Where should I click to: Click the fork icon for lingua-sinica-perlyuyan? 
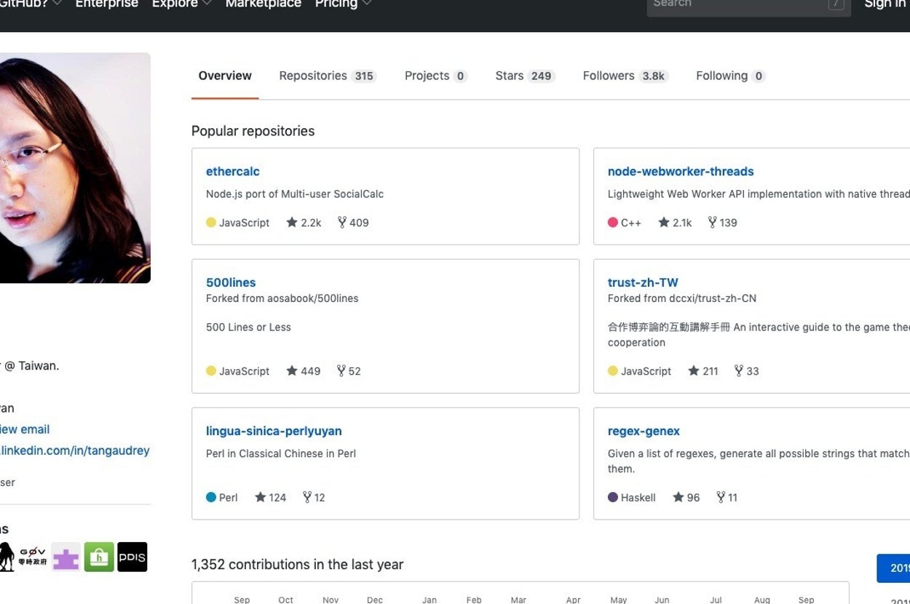(x=306, y=497)
